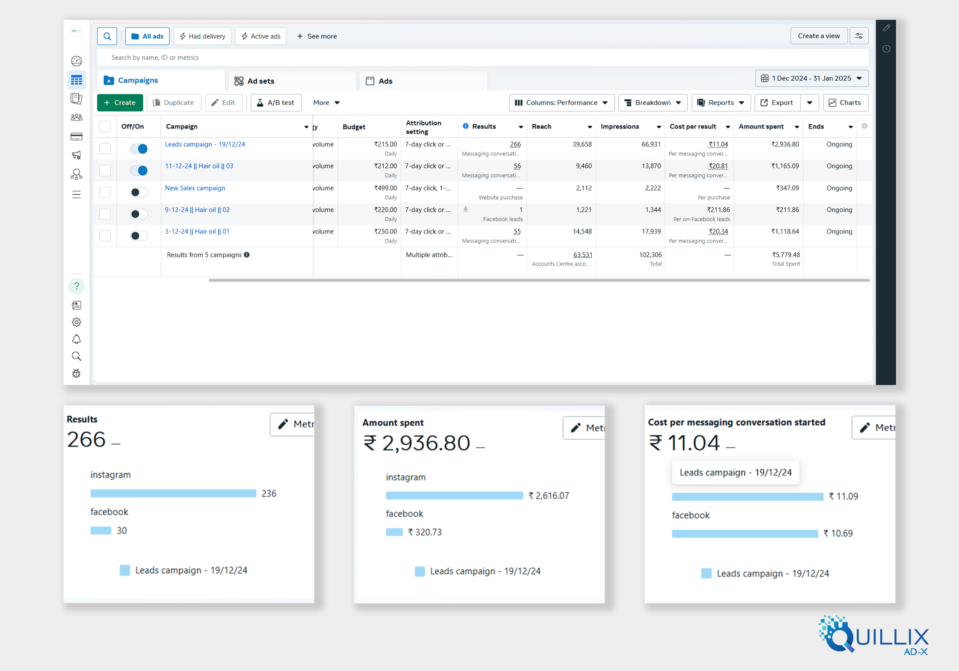Click the horizontal table scrollbar
The image size is (959, 671).
[x=539, y=280]
